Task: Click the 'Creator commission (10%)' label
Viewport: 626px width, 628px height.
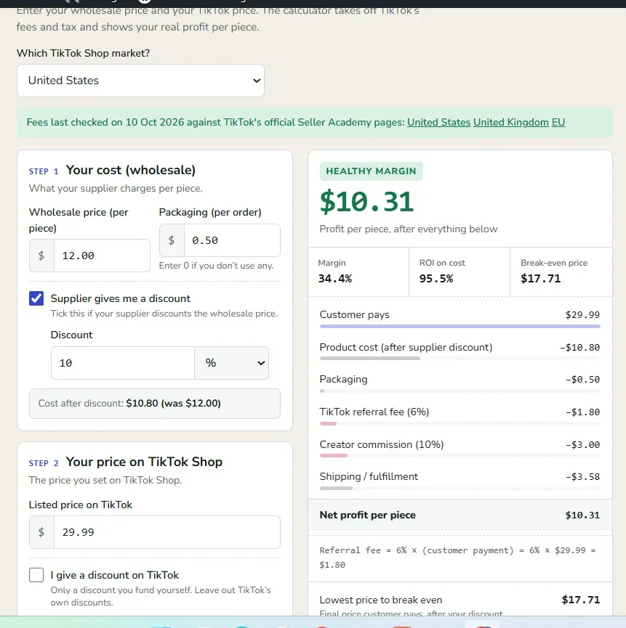Action: pyautogui.click(x=382, y=444)
